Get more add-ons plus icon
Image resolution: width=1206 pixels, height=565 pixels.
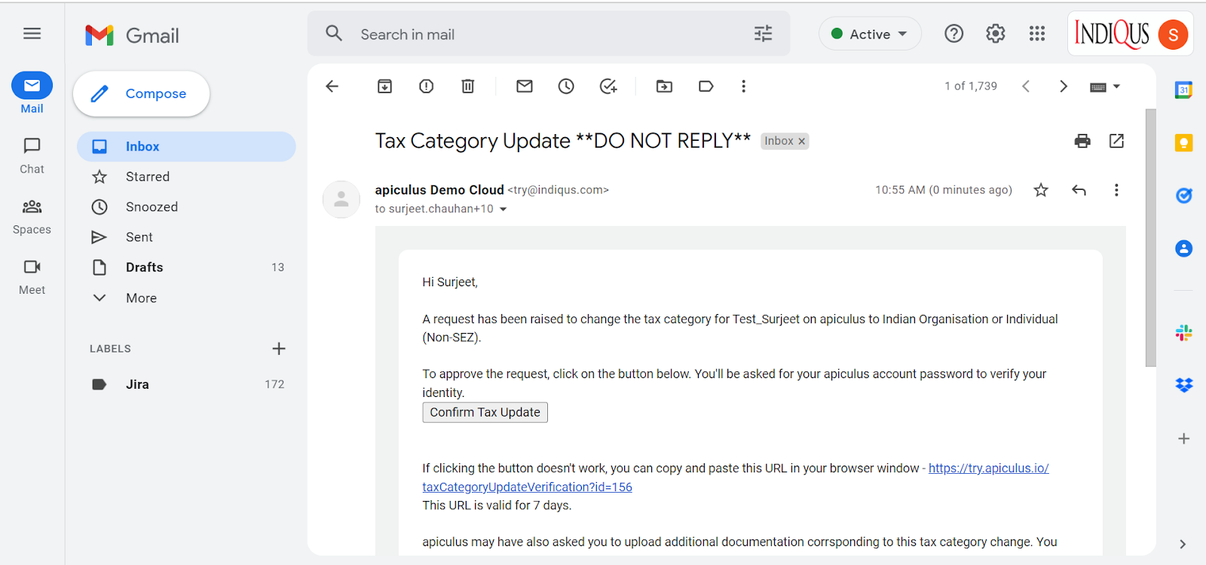point(1183,438)
